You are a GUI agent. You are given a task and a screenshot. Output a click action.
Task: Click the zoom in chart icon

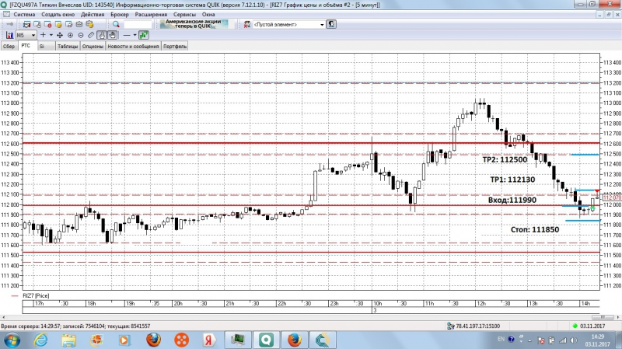click(70, 35)
